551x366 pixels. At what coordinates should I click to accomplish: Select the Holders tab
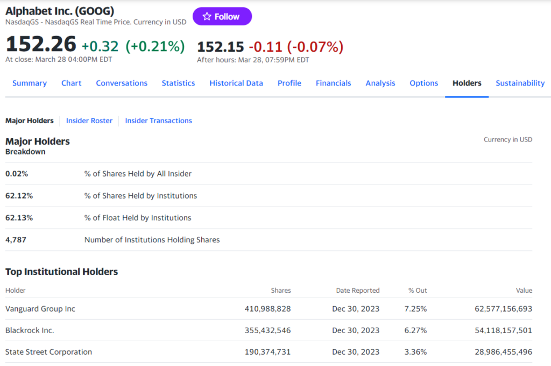click(467, 83)
